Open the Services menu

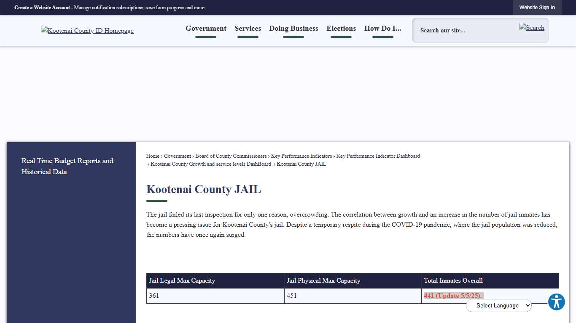point(248,29)
